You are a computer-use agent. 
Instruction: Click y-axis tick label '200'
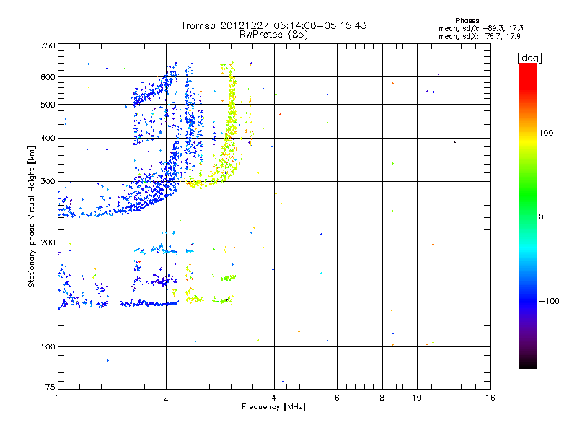48,242
